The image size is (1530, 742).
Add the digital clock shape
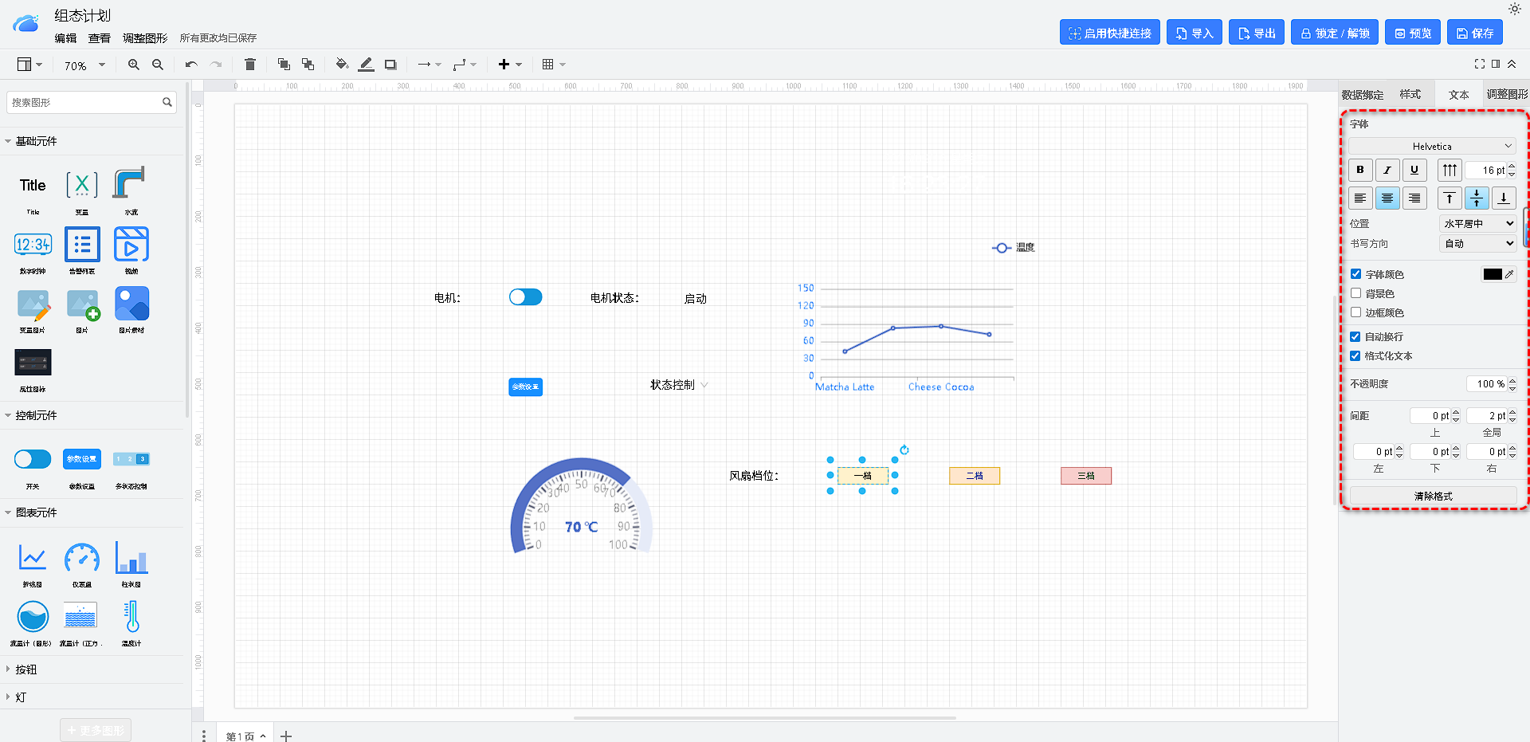point(33,245)
